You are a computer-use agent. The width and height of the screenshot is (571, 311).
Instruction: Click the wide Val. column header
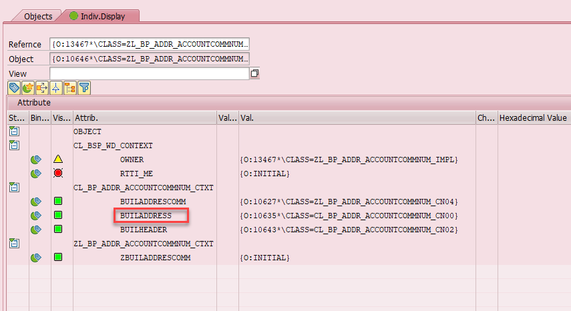pyautogui.click(x=357, y=118)
